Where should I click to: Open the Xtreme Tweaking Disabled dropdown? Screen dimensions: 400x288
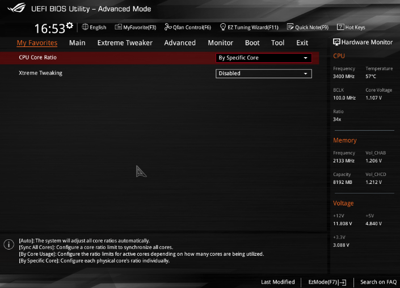point(263,74)
